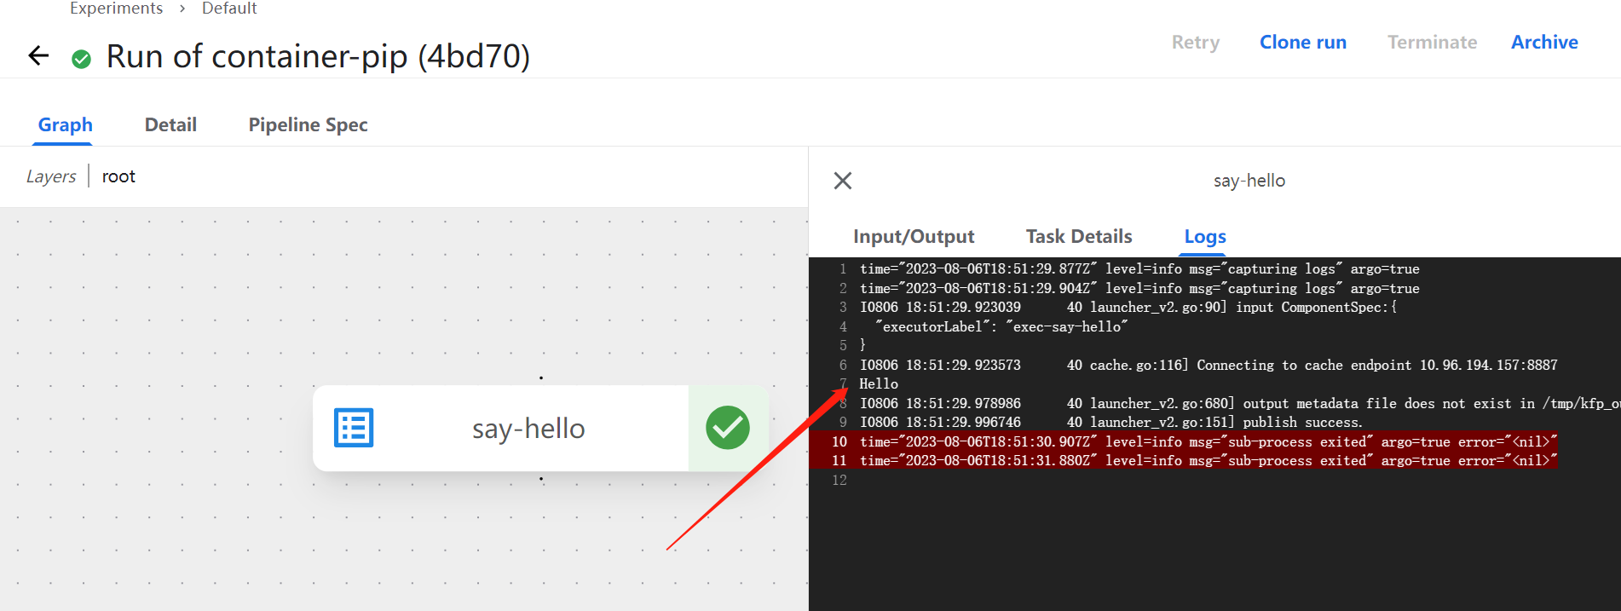Image resolution: width=1621 pixels, height=611 pixels.
Task: Click the back arrow icon
Action: coord(38,56)
